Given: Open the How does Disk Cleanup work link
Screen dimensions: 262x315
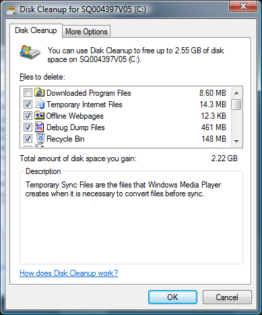Looking at the screenshot, I should click(69, 273).
